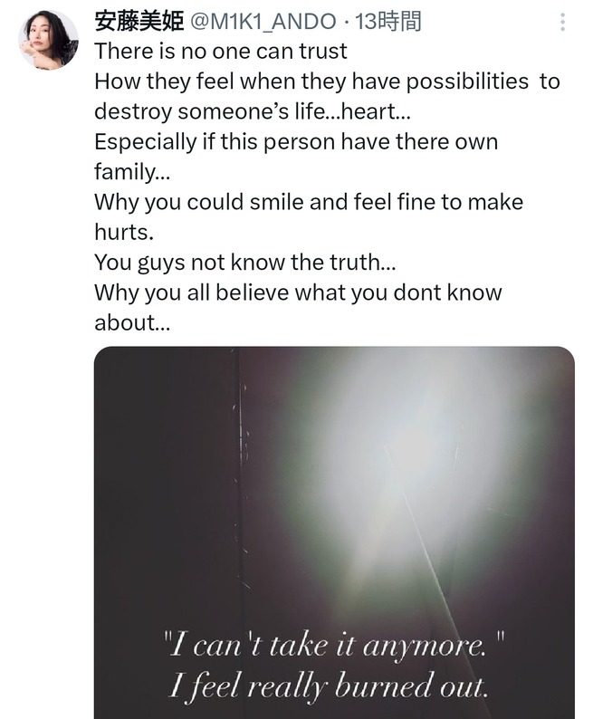Open the three-dot more options menu
Viewport: 593px width, 719px height.
(562, 23)
